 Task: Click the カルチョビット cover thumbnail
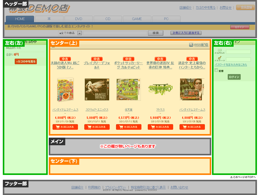click(x=129, y=90)
